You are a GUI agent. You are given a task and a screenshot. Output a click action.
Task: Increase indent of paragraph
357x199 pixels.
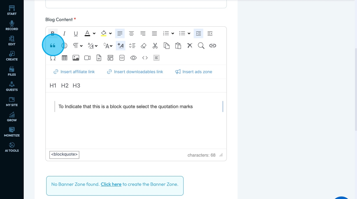(199, 33)
